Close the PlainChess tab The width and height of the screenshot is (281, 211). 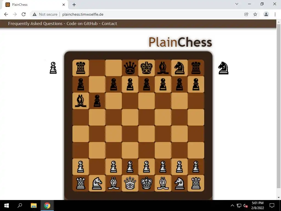(64, 5)
